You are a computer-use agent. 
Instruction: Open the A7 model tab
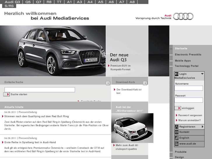coord(122,2)
